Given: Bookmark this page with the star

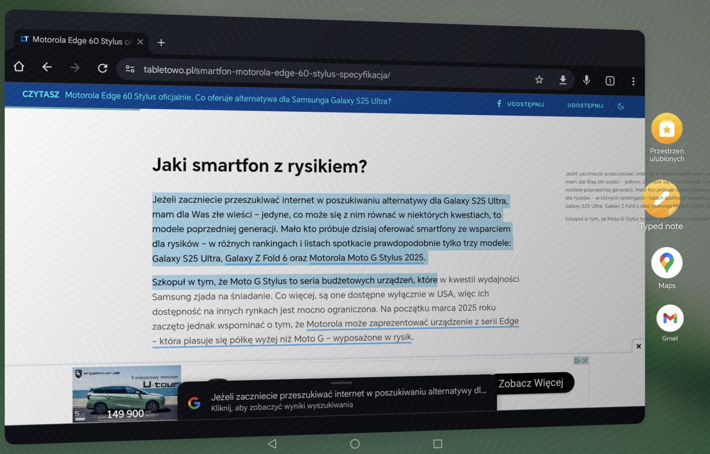Looking at the screenshot, I should pos(539,80).
